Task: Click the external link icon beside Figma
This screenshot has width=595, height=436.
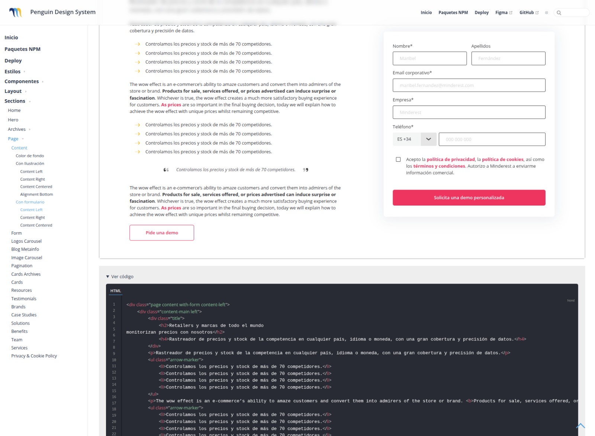Action: point(511,13)
